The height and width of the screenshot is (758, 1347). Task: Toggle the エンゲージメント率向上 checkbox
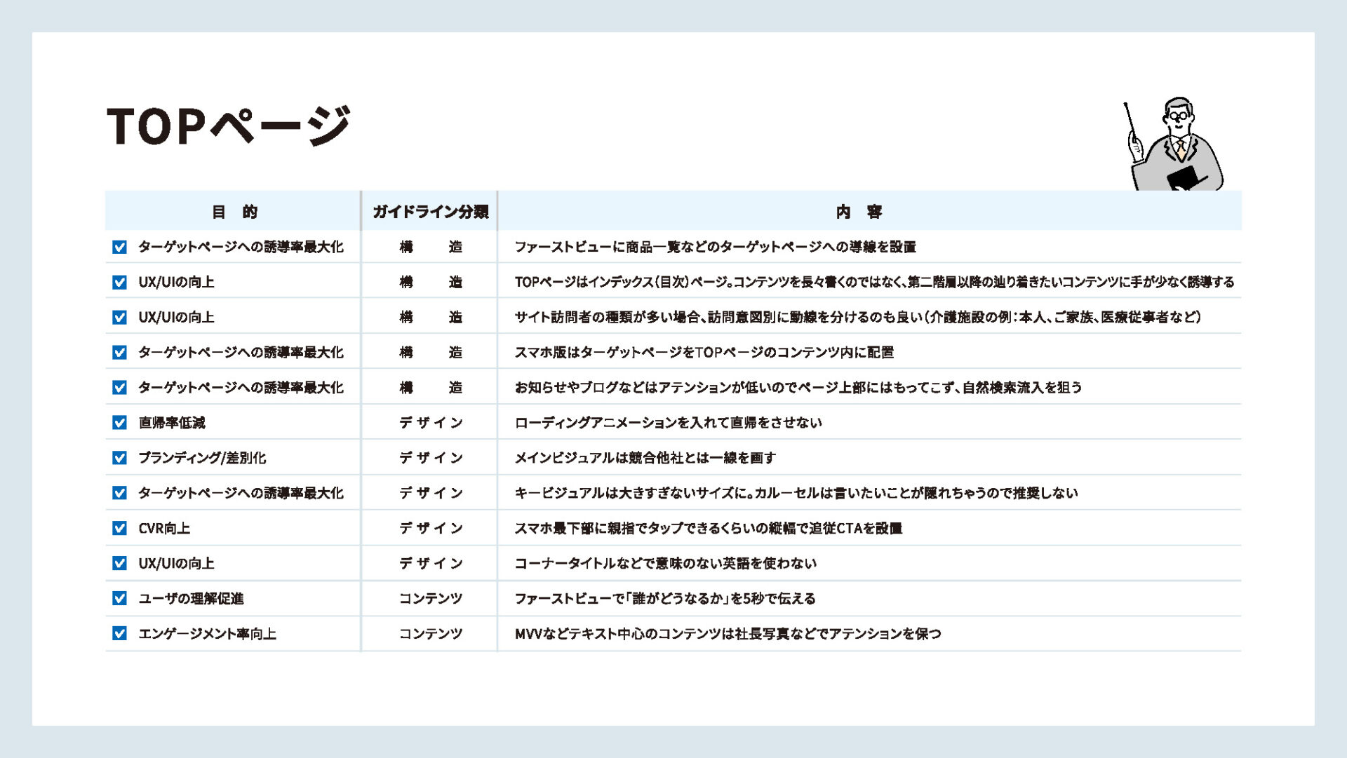pos(120,633)
